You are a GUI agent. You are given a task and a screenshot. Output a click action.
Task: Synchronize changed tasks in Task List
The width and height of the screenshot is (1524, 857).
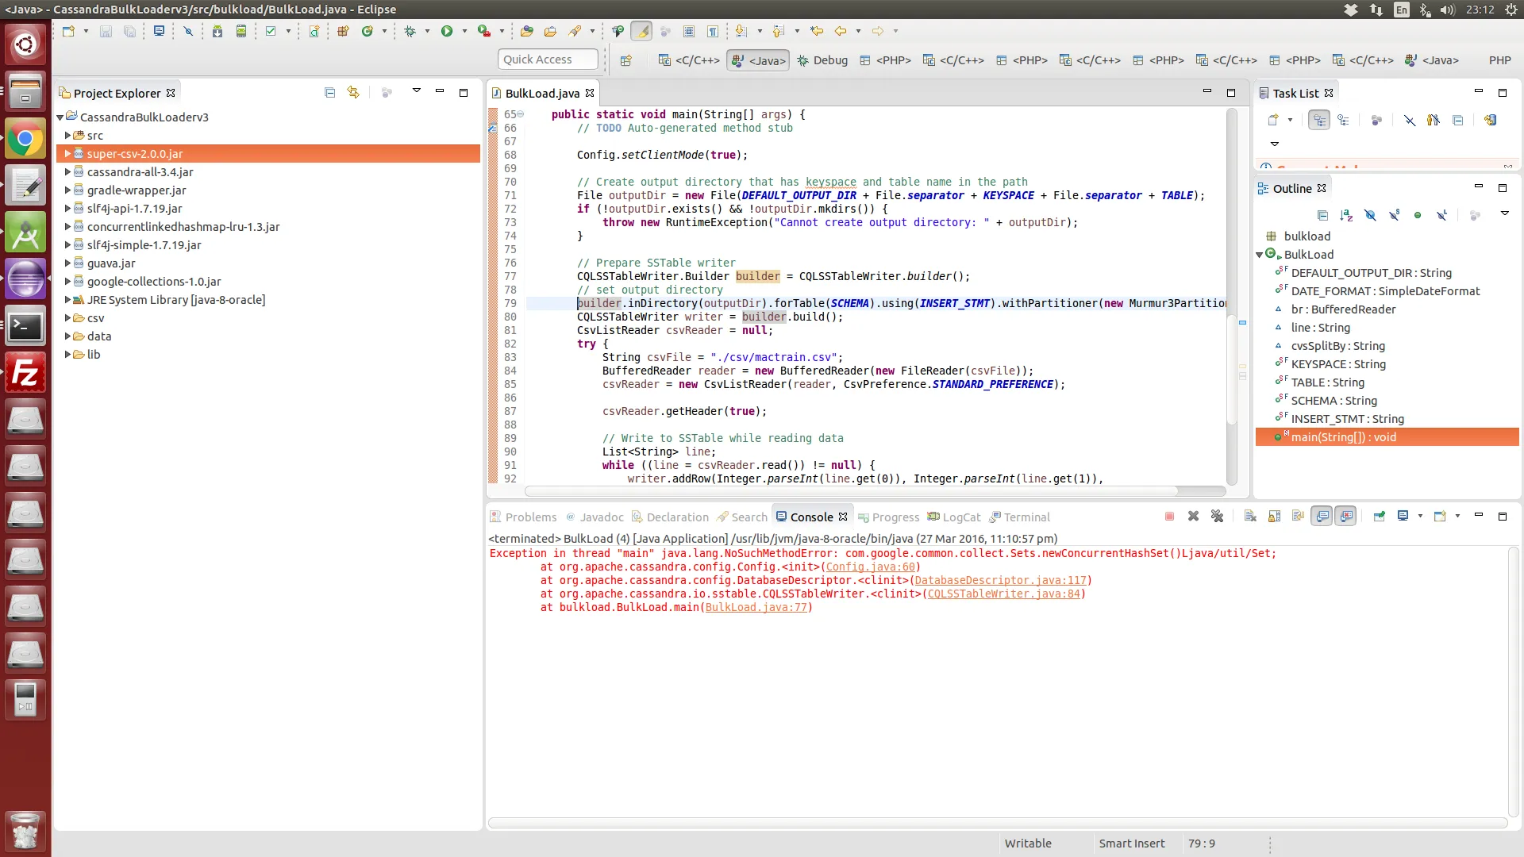point(1490,120)
